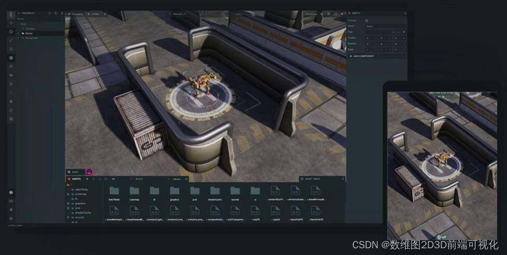Select the Resize Element tool

point(11,49)
